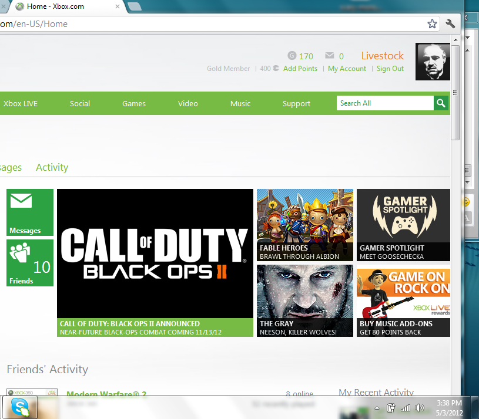Click the scrollbar up arrow

455,40
